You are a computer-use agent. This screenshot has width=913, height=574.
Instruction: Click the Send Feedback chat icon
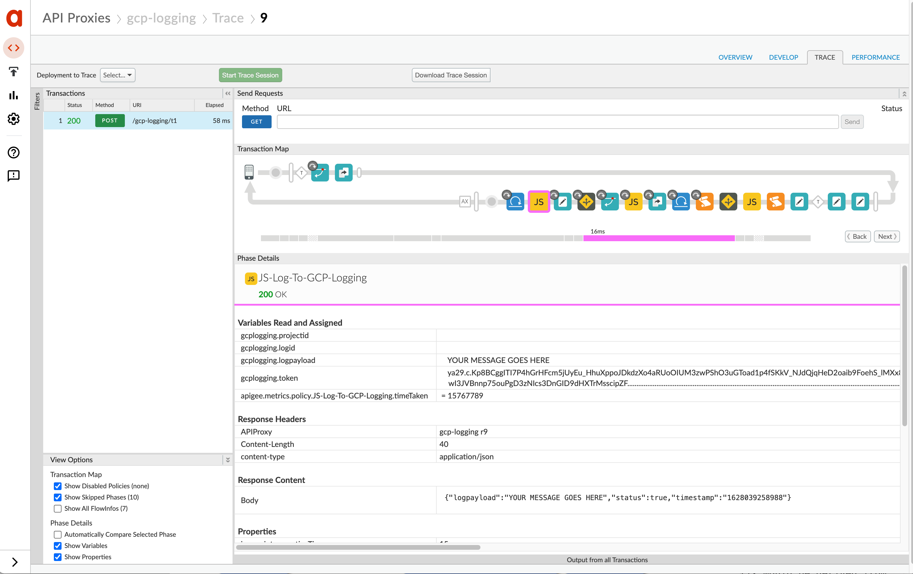[14, 176]
